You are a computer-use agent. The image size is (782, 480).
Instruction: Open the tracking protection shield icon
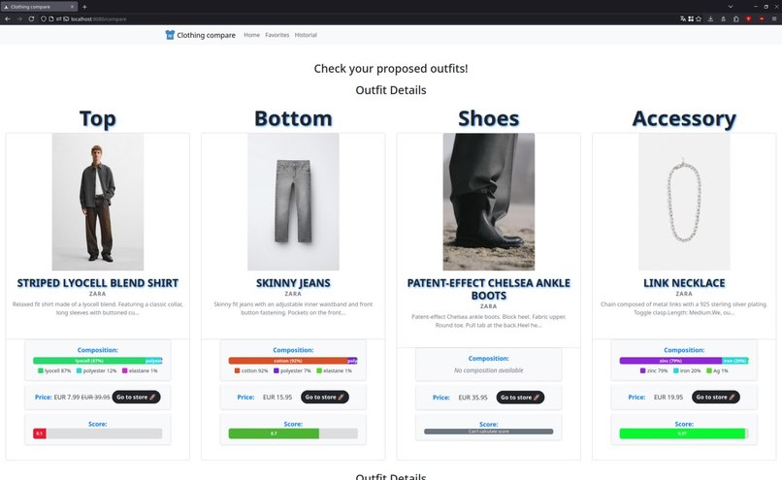44,19
